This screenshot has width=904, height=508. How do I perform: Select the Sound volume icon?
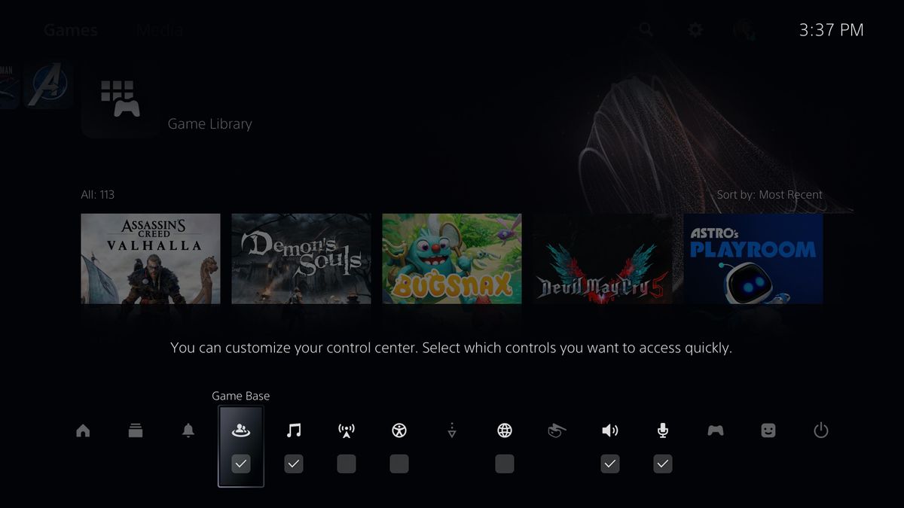click(609, 430)
